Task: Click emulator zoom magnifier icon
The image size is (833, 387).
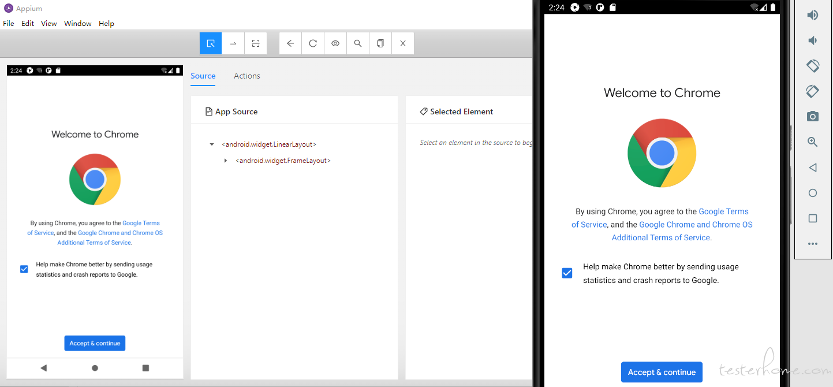Action: pos(813,142)
